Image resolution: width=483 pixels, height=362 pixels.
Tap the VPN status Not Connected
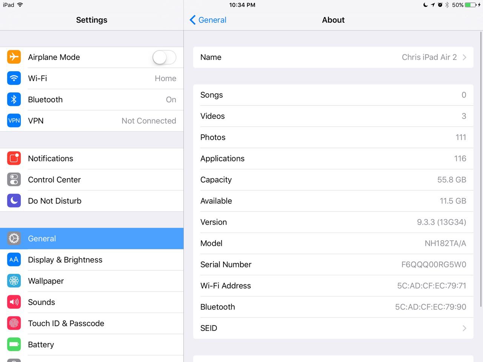tap(149, 121)
